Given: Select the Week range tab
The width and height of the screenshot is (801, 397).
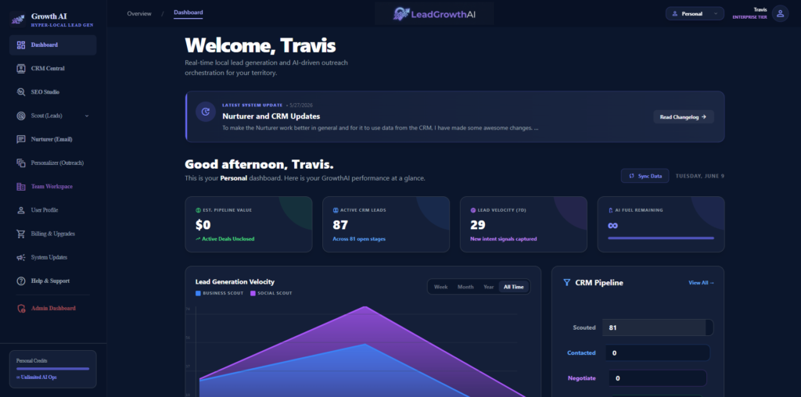Looking at the screenshot, I should point(441,287).
